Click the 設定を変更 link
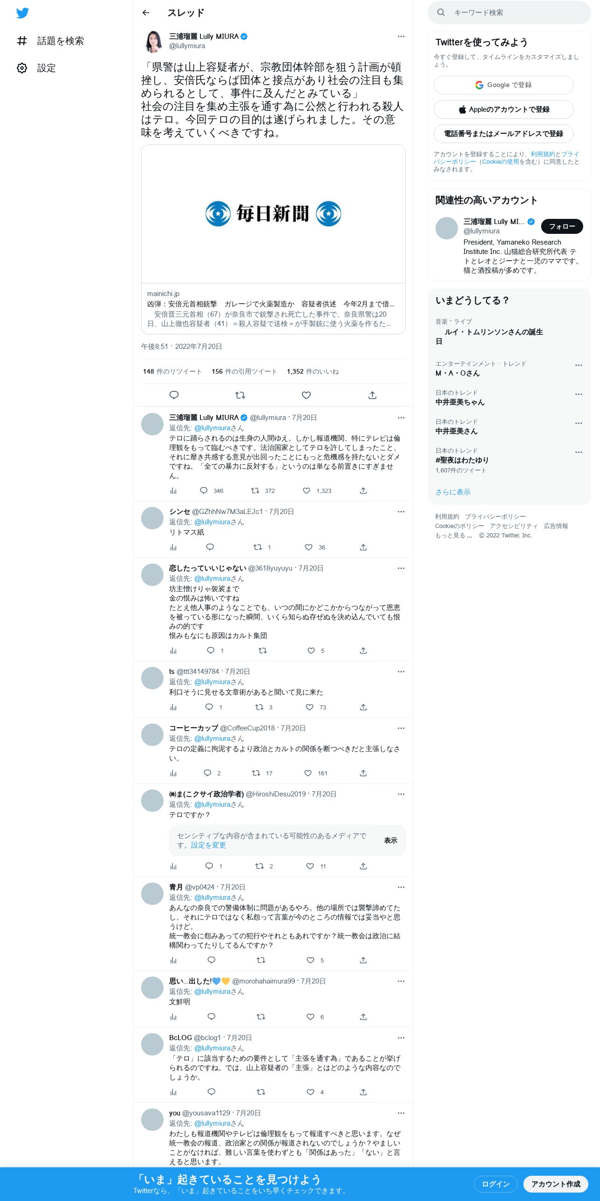 [x=208, y=845]
